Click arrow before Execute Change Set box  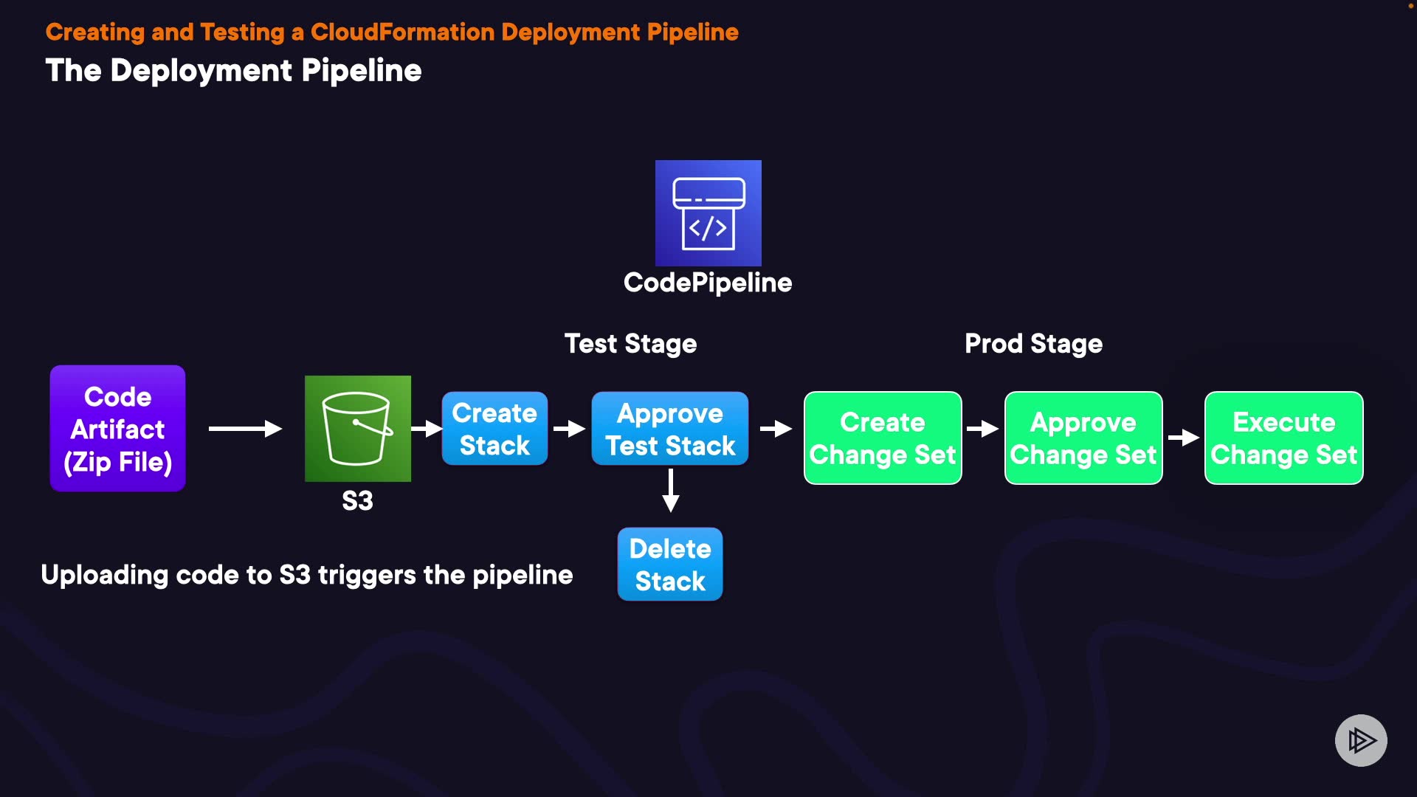[x=1183, y=438]
